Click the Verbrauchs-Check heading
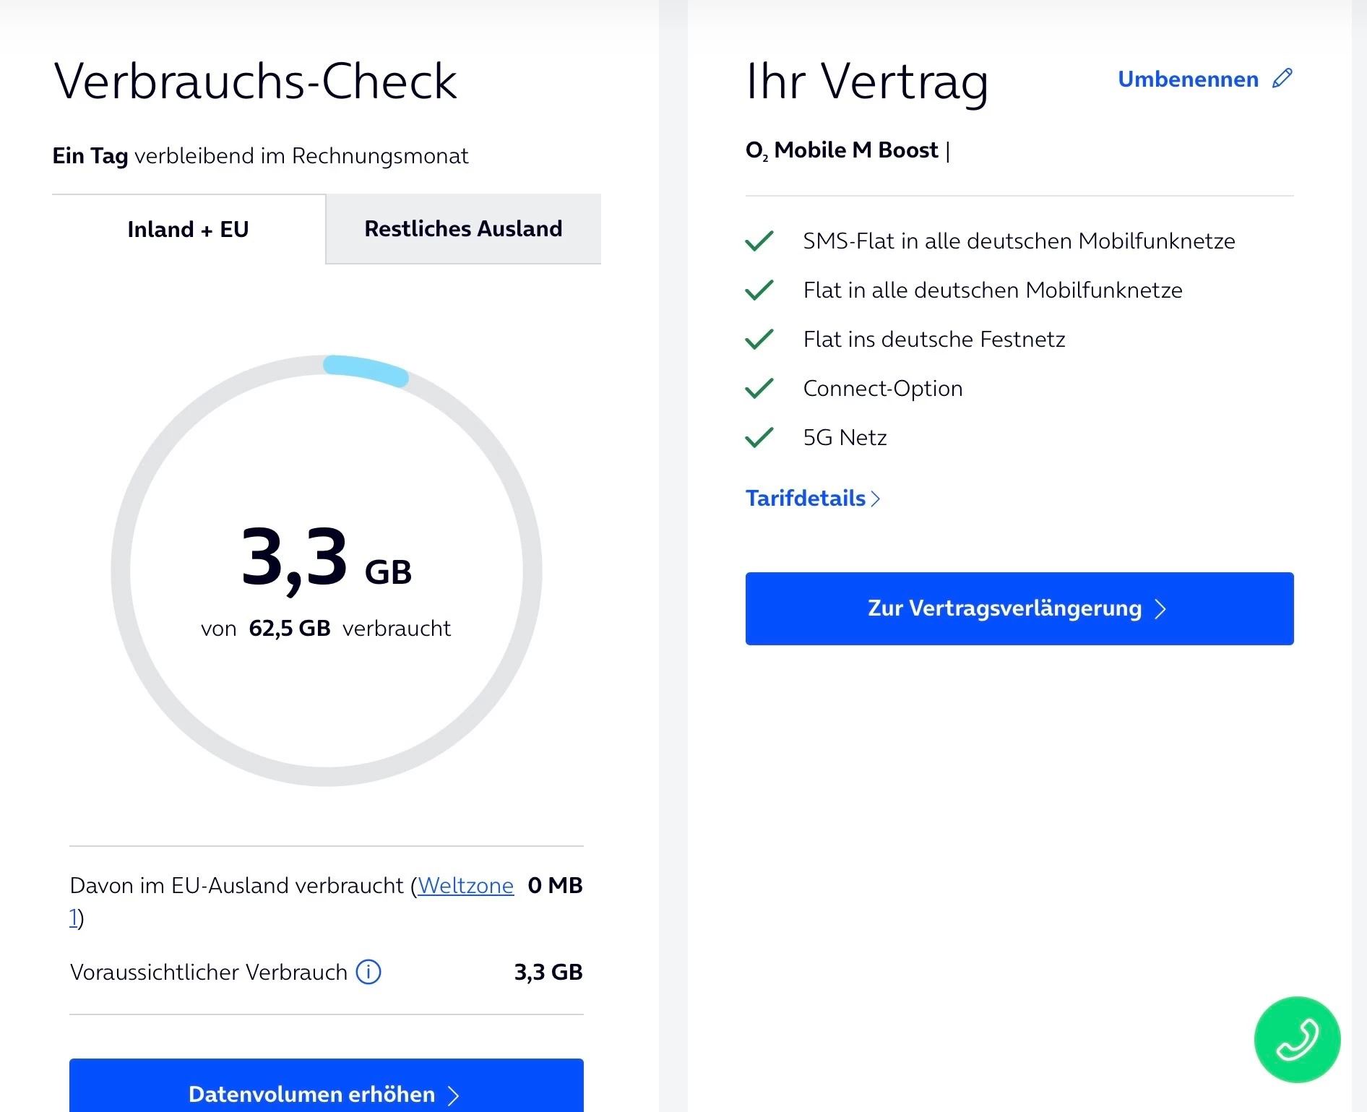The width and height of the screenshot is (1367, 1112). point(256,81)
